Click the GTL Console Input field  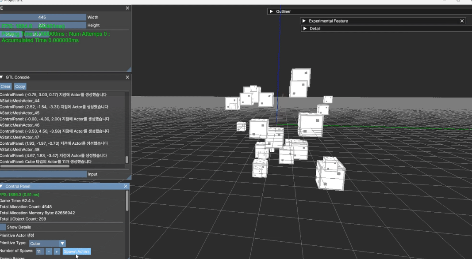point(43,174)
